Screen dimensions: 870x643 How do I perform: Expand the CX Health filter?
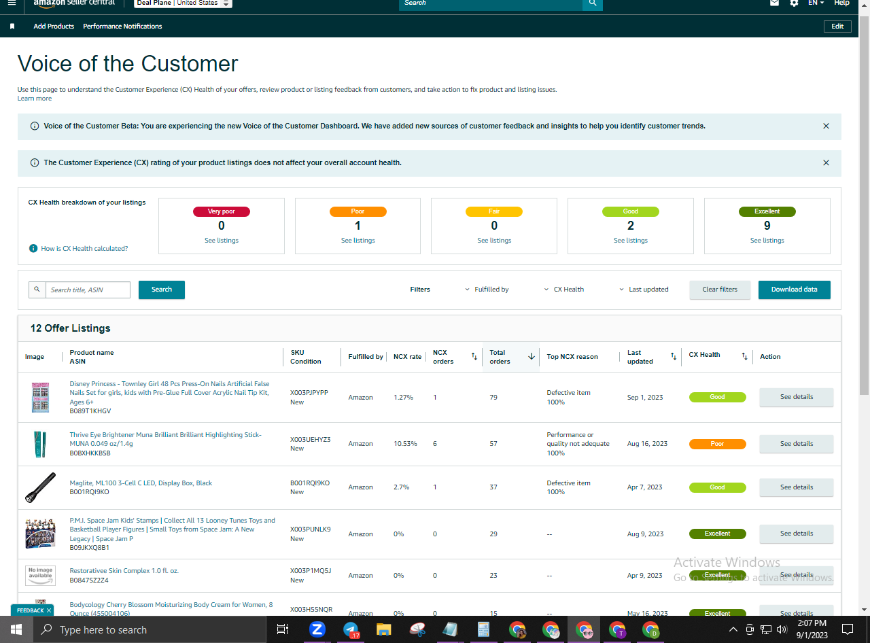point(564,290)
